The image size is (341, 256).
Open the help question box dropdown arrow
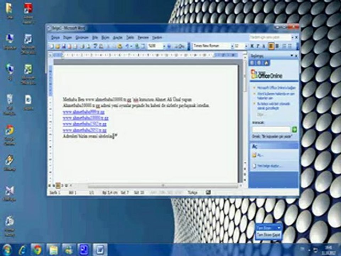[292, 37]
